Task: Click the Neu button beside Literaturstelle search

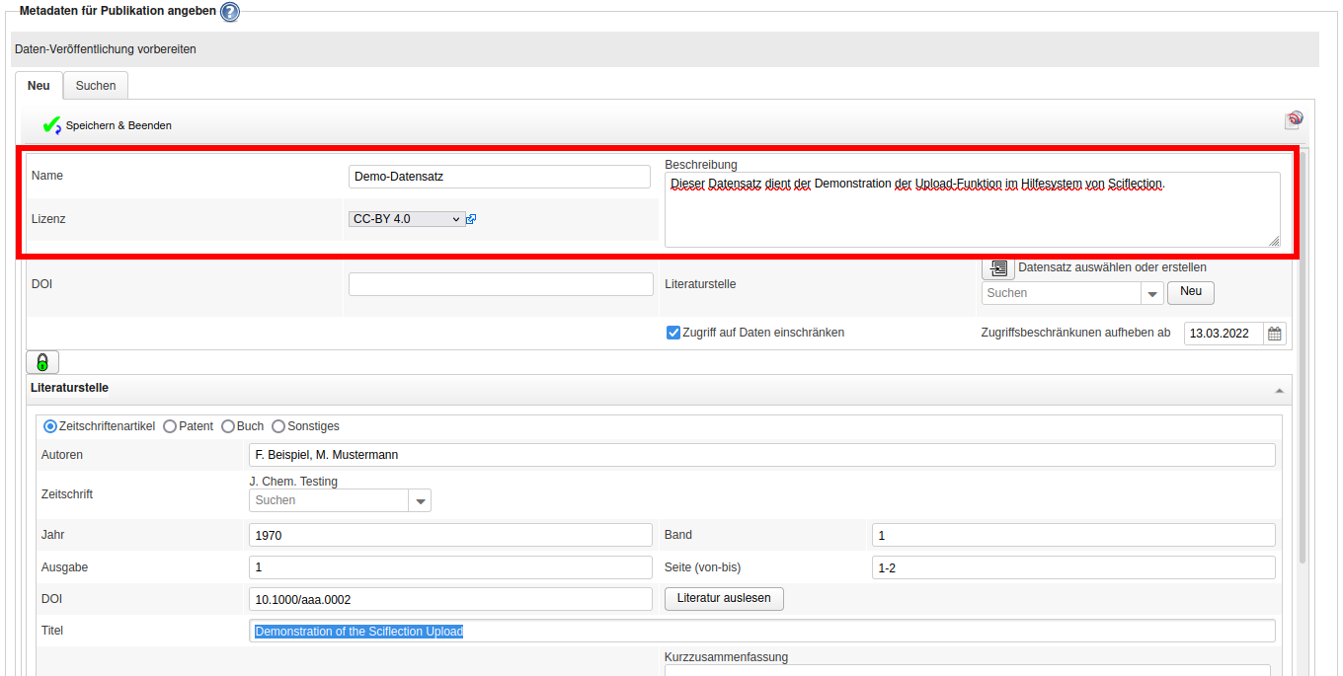Action: point(1190,293)
